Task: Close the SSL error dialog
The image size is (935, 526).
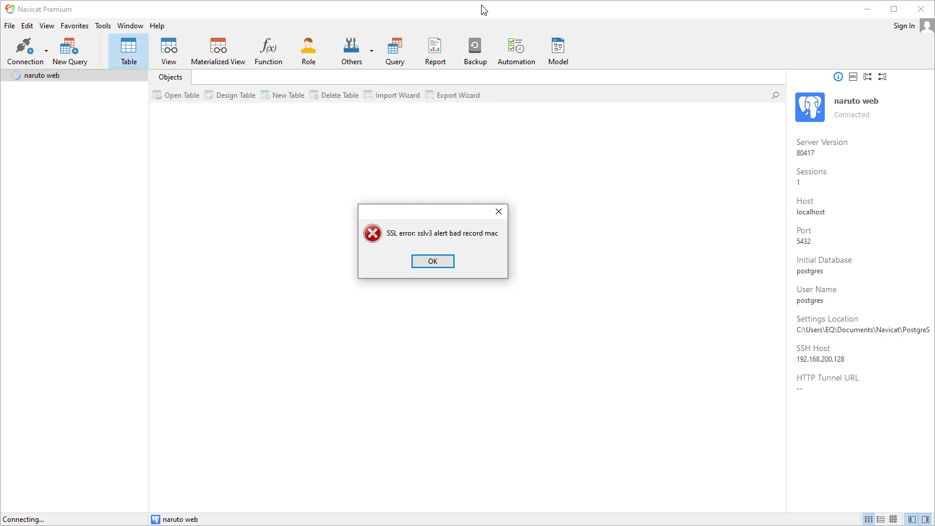Action: click(499, 211)
